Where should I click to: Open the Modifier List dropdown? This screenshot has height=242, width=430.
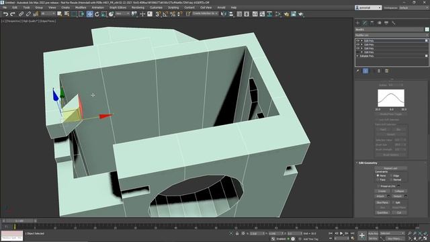coord(392,35)
